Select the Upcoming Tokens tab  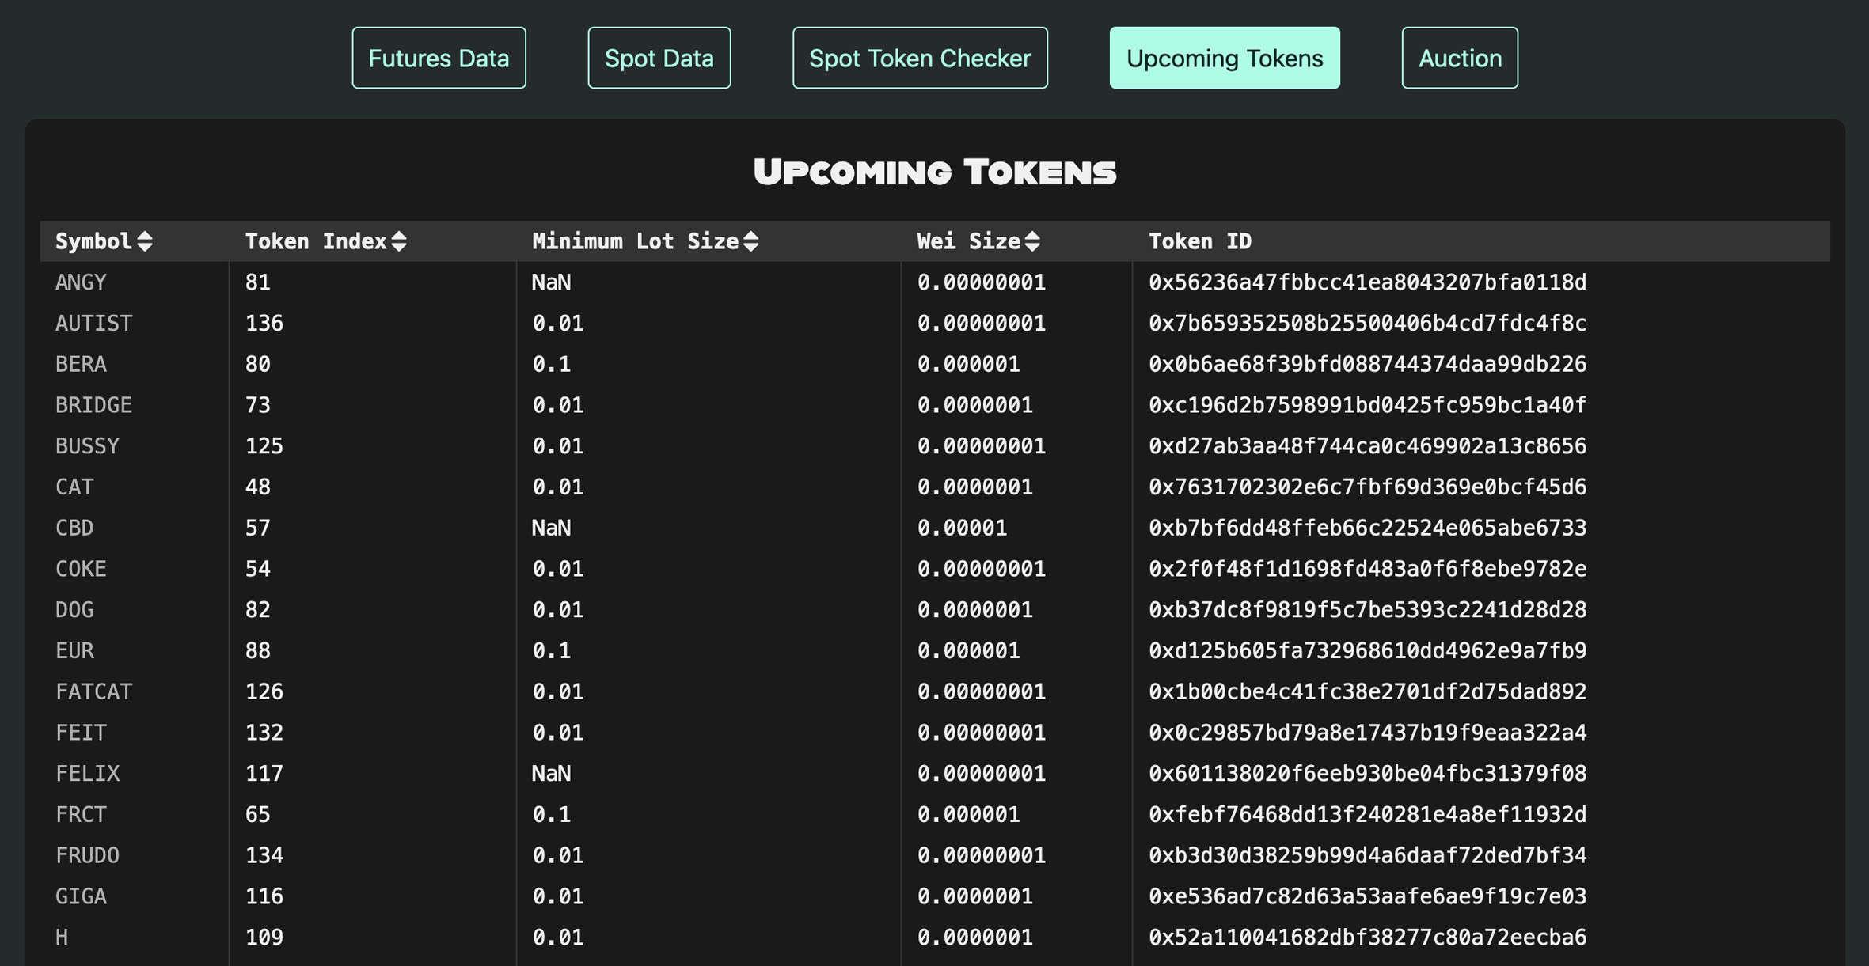tap(1224, 57)
